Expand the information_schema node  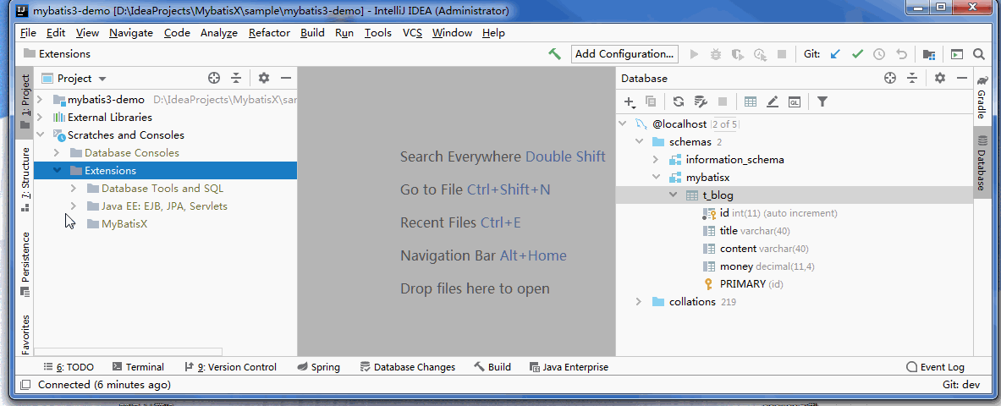pos(656,160)
